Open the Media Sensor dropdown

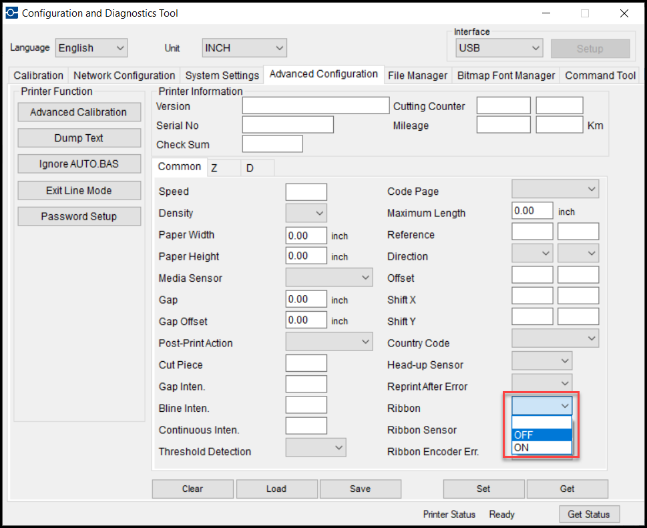point(329,278)
